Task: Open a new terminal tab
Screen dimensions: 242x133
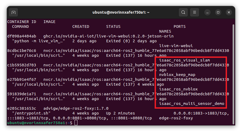Action: [13, 12]
